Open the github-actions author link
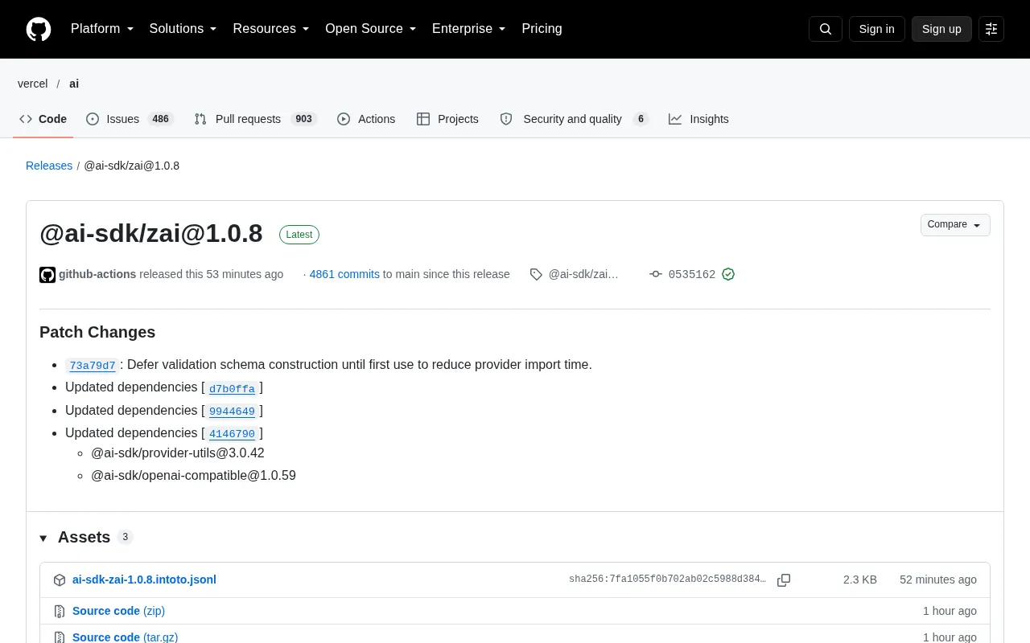Screen dimensions: 1030x643 (97, 274)
